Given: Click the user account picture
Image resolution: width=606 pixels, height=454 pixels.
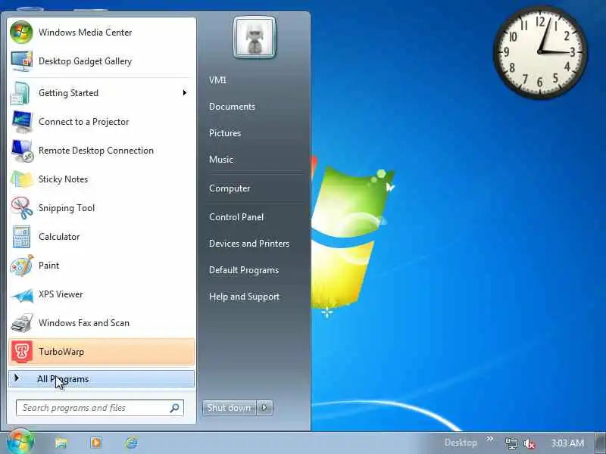Looking at the screenshot, I should (x=255, y=38).
